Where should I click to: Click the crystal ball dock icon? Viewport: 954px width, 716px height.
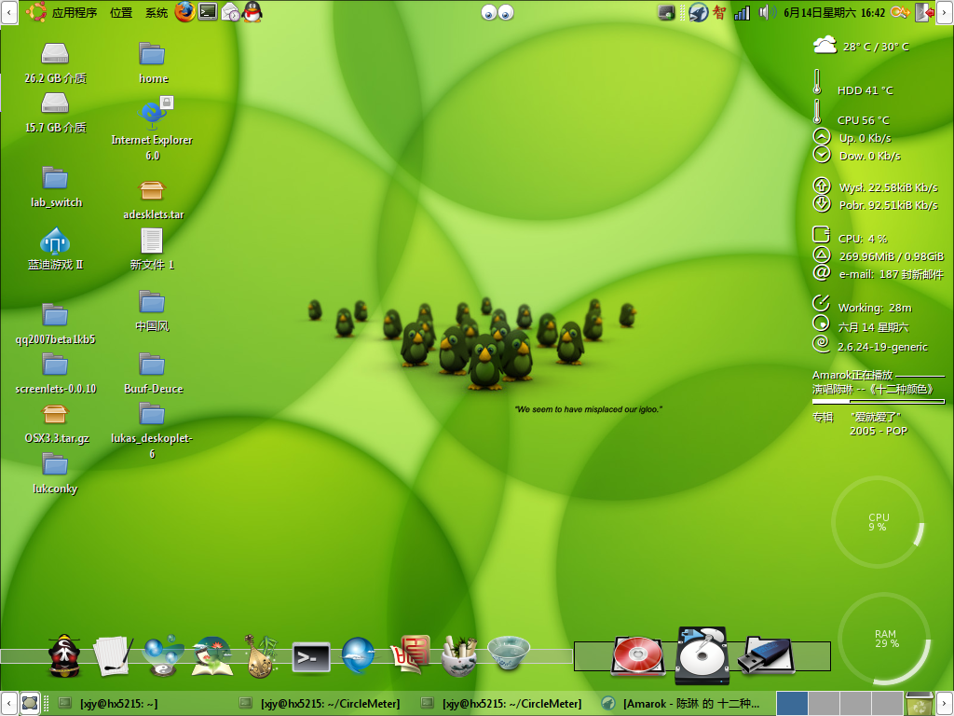pyautogui.click(x=162, y=655)
